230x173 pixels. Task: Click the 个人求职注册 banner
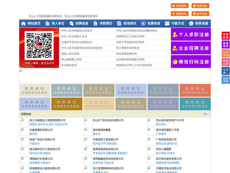[191, 34]
